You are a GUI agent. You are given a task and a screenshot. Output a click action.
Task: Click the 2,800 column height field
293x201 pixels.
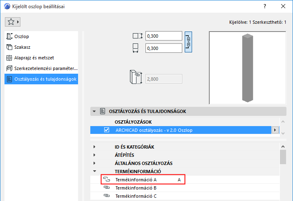(x=164, y=79)
